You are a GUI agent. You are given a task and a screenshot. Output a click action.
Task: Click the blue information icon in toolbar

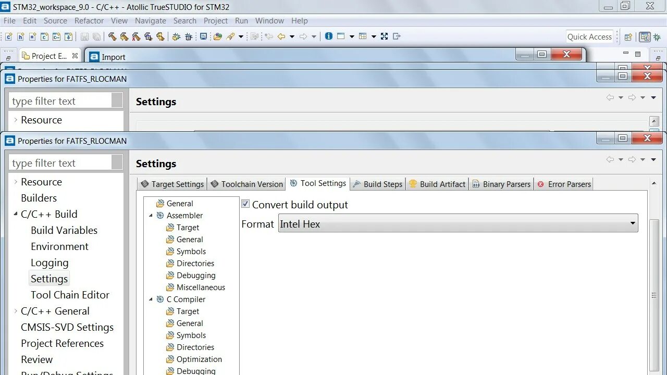click(329, 36)
